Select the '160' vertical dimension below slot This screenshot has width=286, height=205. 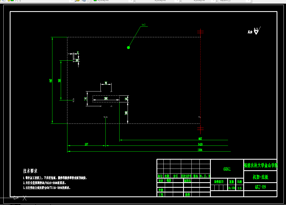pyautogui.click(x=126, y=113)
